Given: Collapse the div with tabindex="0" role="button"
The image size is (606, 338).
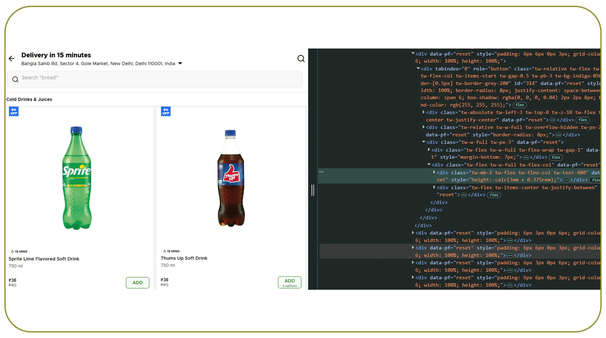Looking at the screenshot, I should click(418, 68).
